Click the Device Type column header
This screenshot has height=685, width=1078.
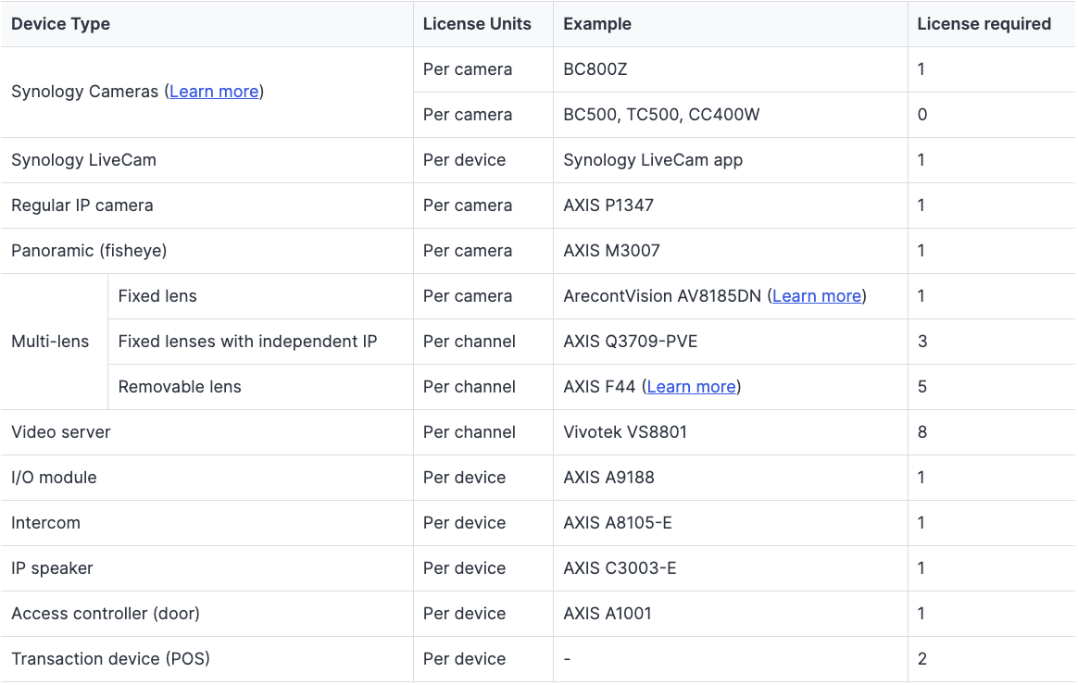click(x=60, y=24)
